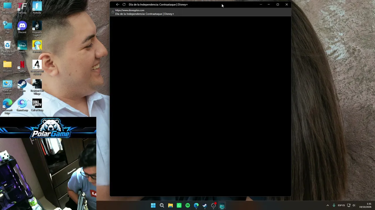Select the Resident Evil Village shortcut

pos(37,87)
